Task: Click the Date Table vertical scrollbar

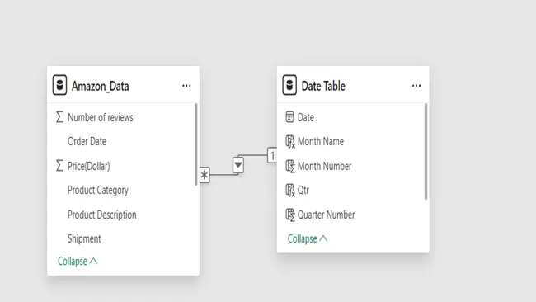Action: click(426, 151)
